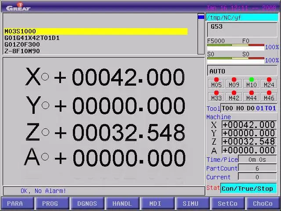Click the AUTO mode display field
Image resolution: width=281 pixels, height=211 pixels.
pos(242,71)
